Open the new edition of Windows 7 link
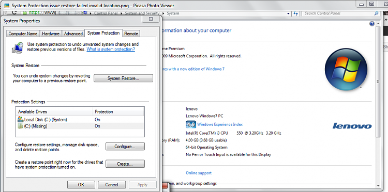Screen dimensions: 388x192 click(x=193, y=69)
